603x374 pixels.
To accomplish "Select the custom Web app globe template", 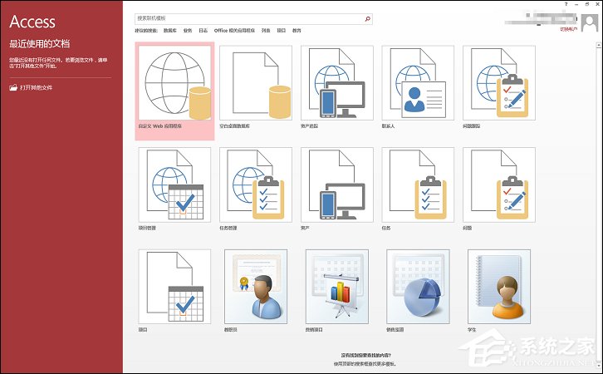I will pos(174,83).
